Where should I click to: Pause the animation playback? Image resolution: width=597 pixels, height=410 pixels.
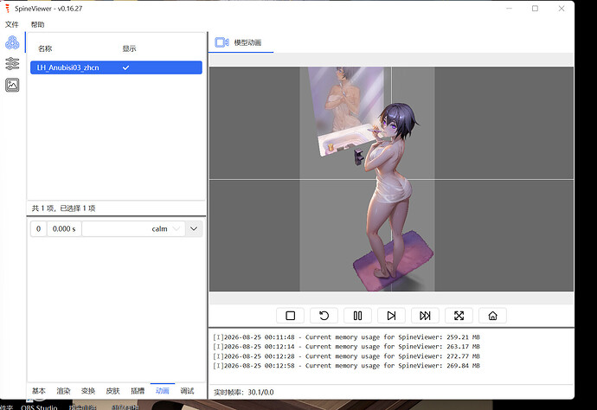(x=357, y=316)
